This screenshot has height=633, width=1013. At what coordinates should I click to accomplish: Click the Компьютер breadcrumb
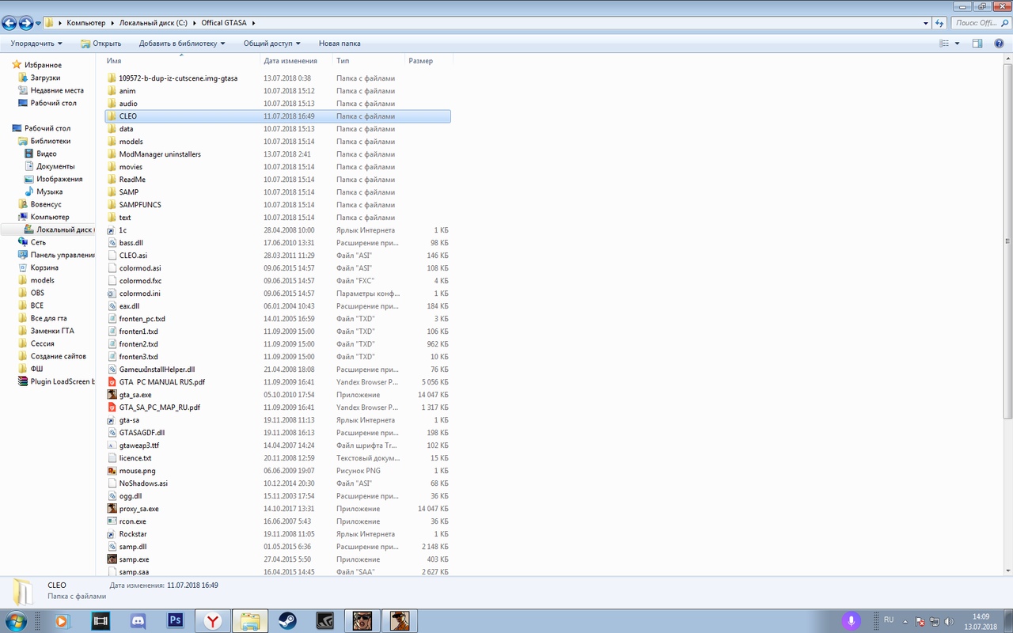tap(86, 23)
